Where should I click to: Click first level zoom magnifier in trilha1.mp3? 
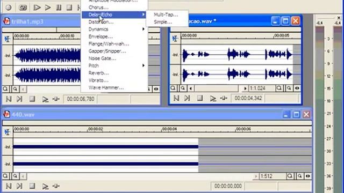click(5, 89)
